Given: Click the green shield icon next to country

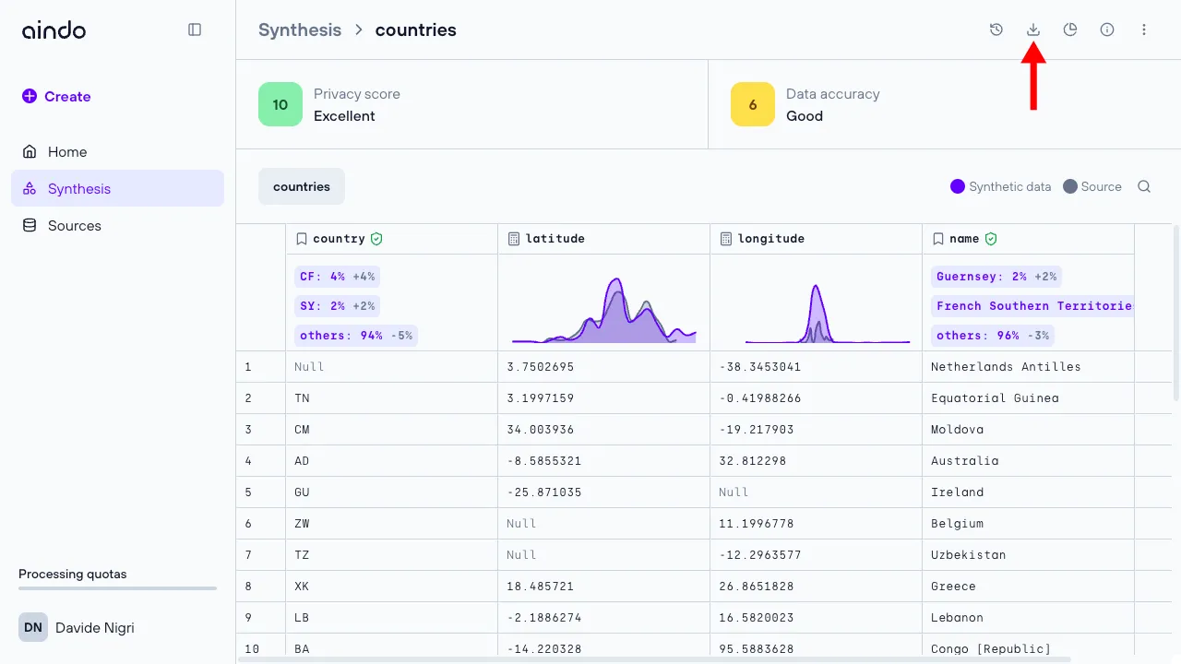Looking at the screenshot, I should pos(376,239).
